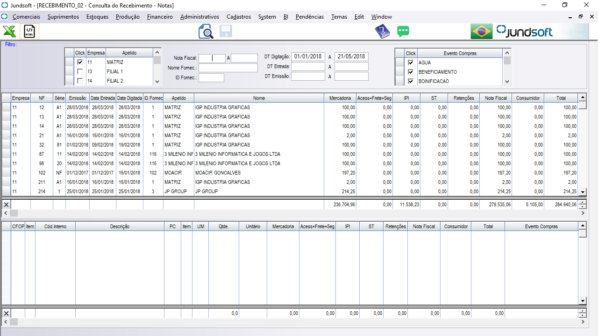
Task: Toggle the MATRIZ empresa checkbox
Action: [x=80, y=62]
